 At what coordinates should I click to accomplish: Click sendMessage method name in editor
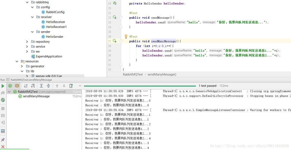tap(160, 18)
